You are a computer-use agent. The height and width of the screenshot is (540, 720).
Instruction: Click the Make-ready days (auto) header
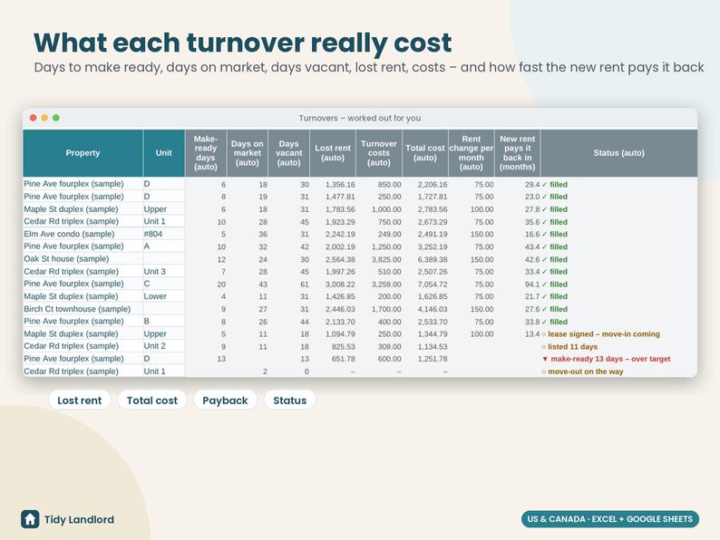206,153
